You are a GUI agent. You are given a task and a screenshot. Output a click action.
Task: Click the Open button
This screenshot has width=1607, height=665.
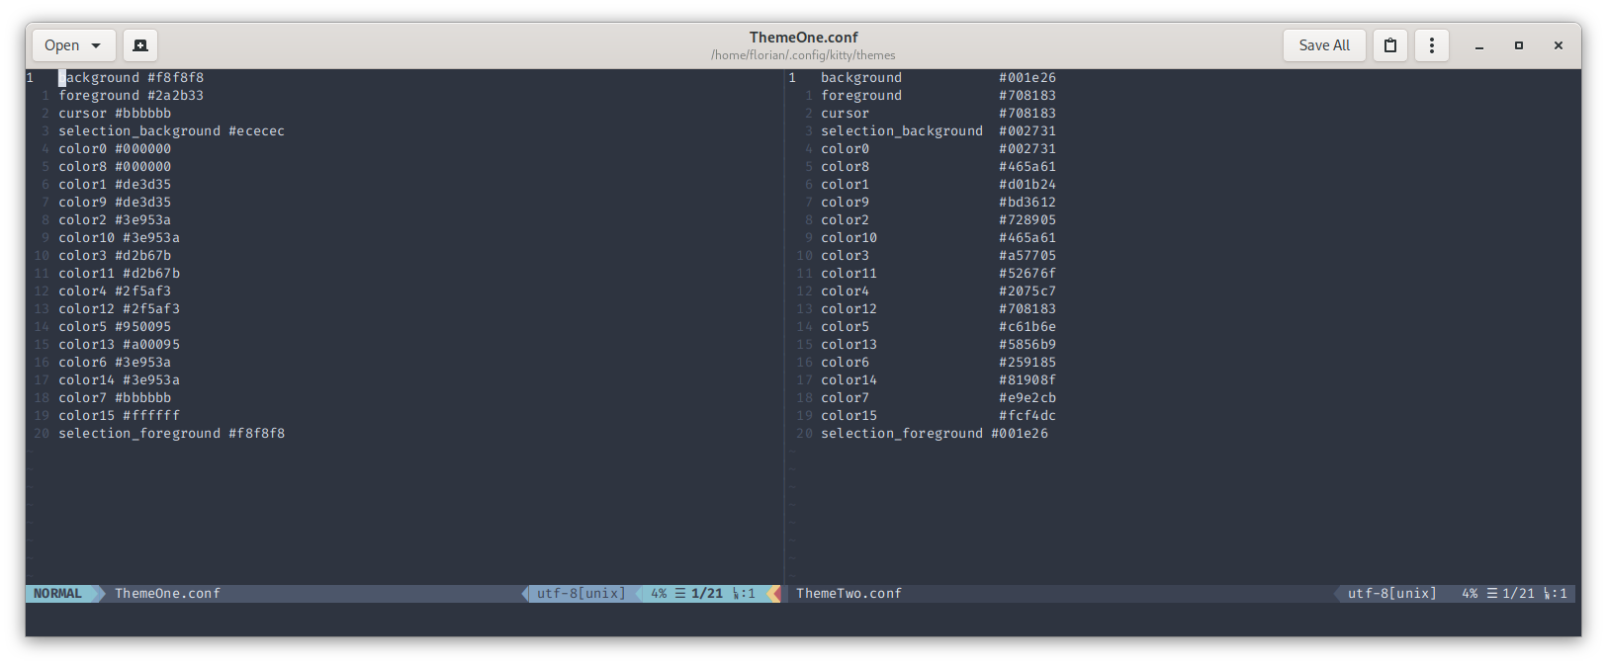tap(73, 45)
